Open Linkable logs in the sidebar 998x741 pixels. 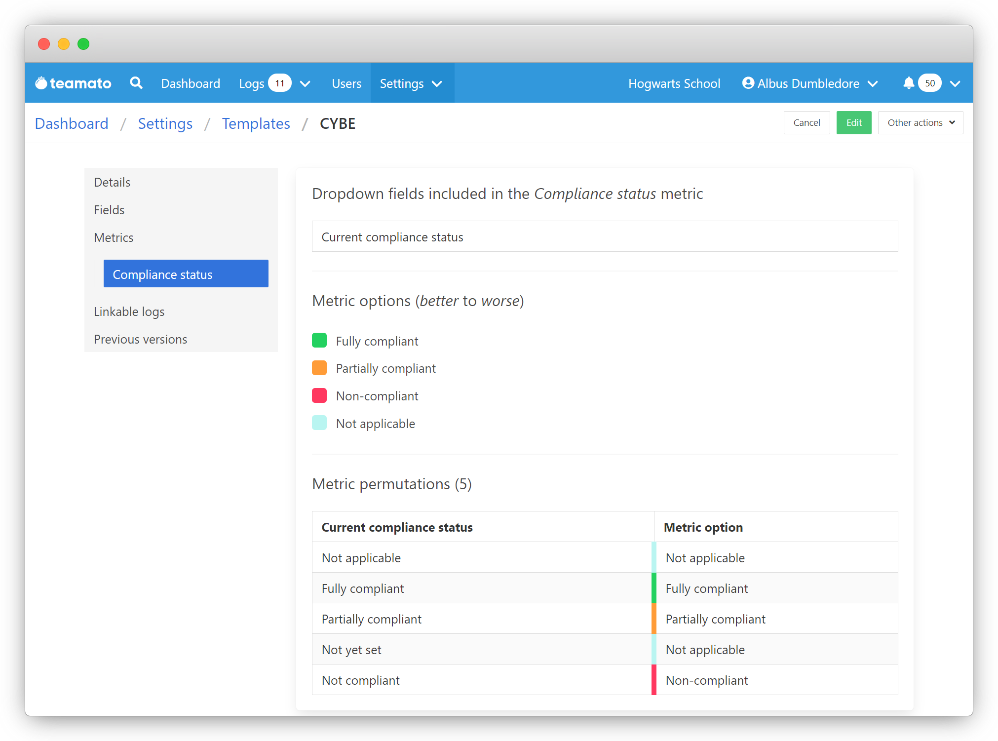(181, 312)
